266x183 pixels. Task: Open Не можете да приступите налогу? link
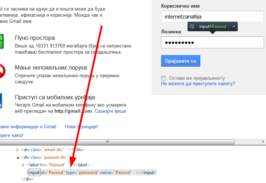click(x=198, y=84)
